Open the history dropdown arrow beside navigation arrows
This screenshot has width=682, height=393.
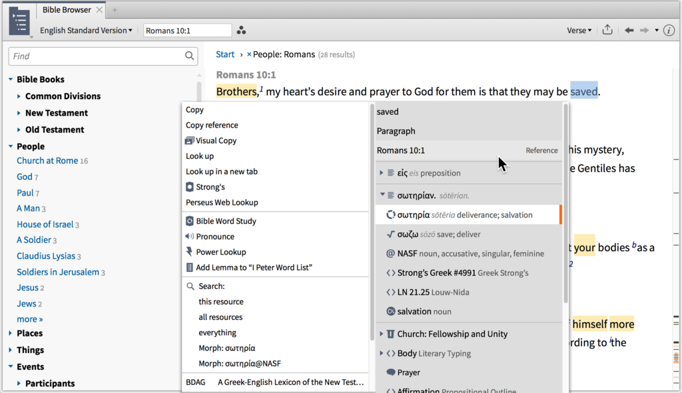pyautogui.click(x=656, y=31)
